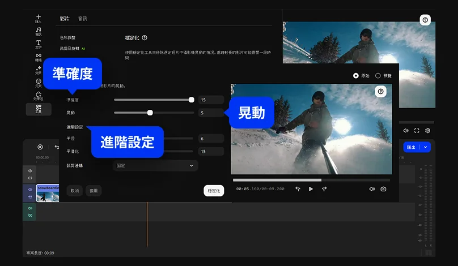Open the 轉場 transitions panel
458x266 pixels.
(39, 57)
